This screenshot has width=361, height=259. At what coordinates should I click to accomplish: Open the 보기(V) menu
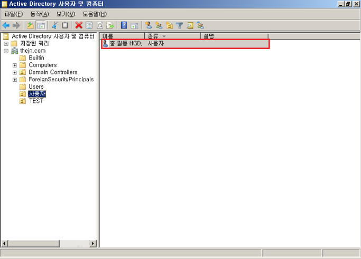pyautogui.click(x=66, y=14)
